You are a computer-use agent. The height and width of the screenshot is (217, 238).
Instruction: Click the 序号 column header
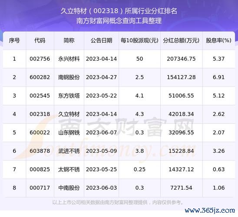tap(14, 40)
